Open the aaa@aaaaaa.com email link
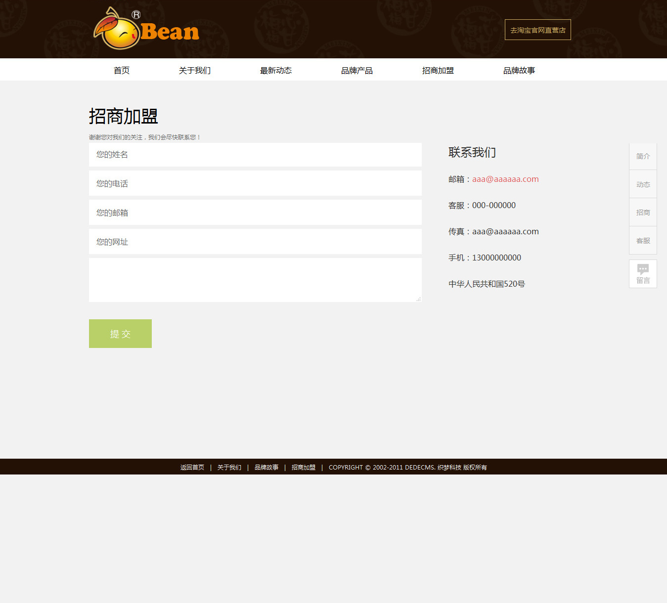 tap(505, 179)
